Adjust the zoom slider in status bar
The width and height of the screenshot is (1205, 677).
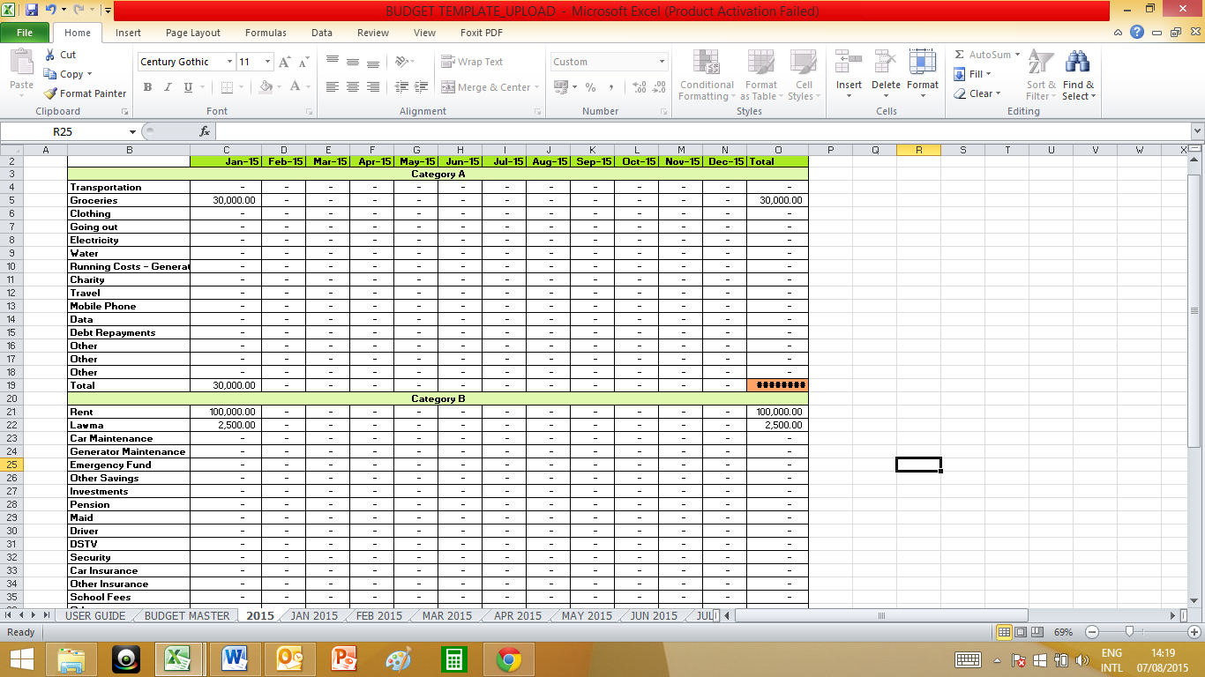pos(1130,632)
